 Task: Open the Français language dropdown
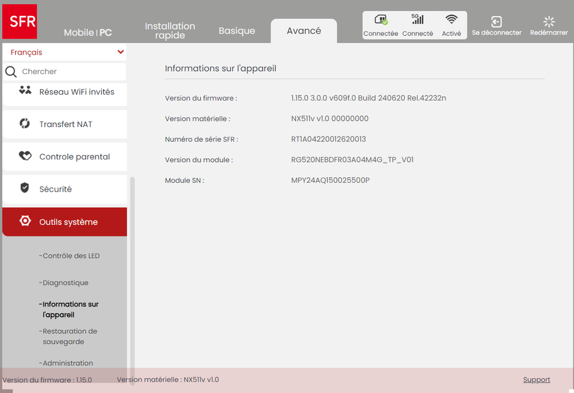[64, 52]
